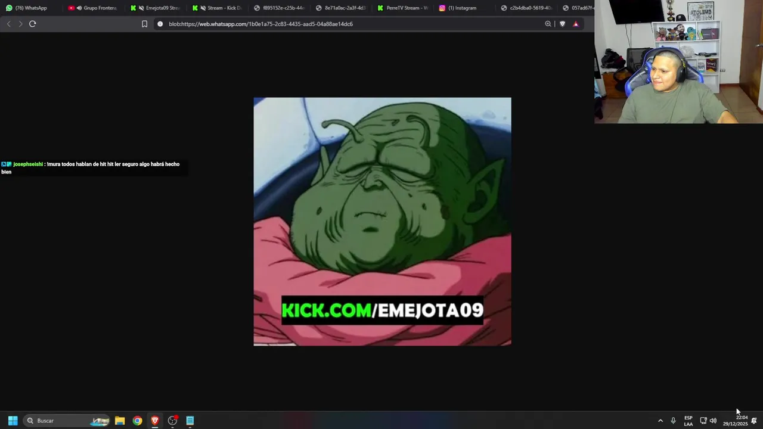Open the Grupo Frontera YouTube tab
The height and width of the screenshot is (429, 763).
tap(92, 8)
